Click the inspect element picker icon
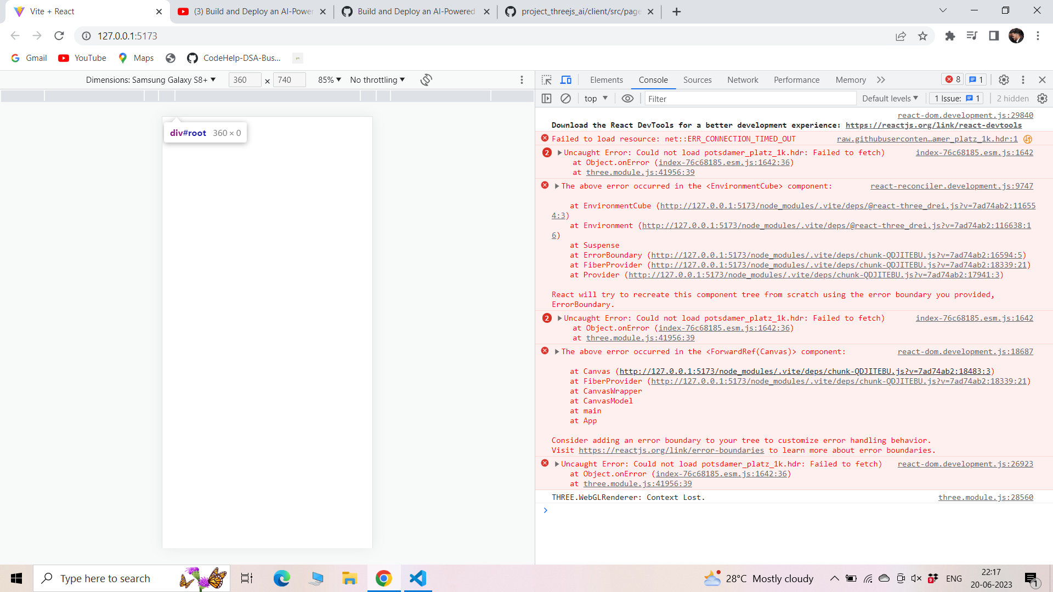1053x592 pixels. pos(546,80)
